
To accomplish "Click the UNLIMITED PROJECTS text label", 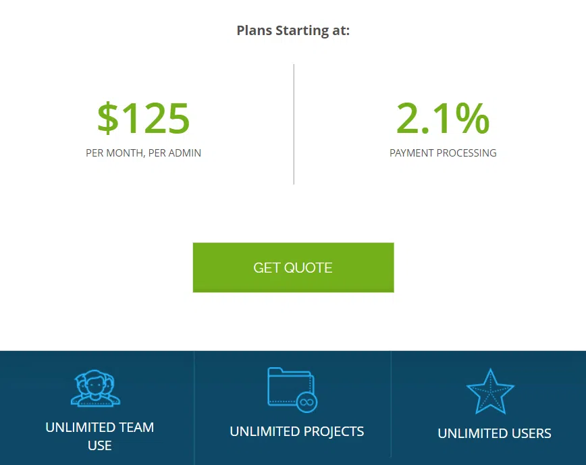I will pos(296,431).
